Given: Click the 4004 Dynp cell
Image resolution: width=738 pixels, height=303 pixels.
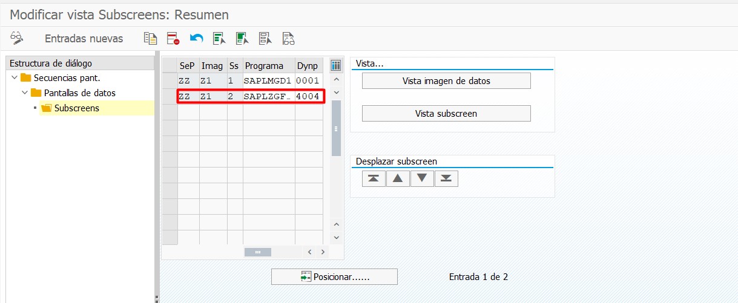Looking at the screenshot, I should coord(309,96).
